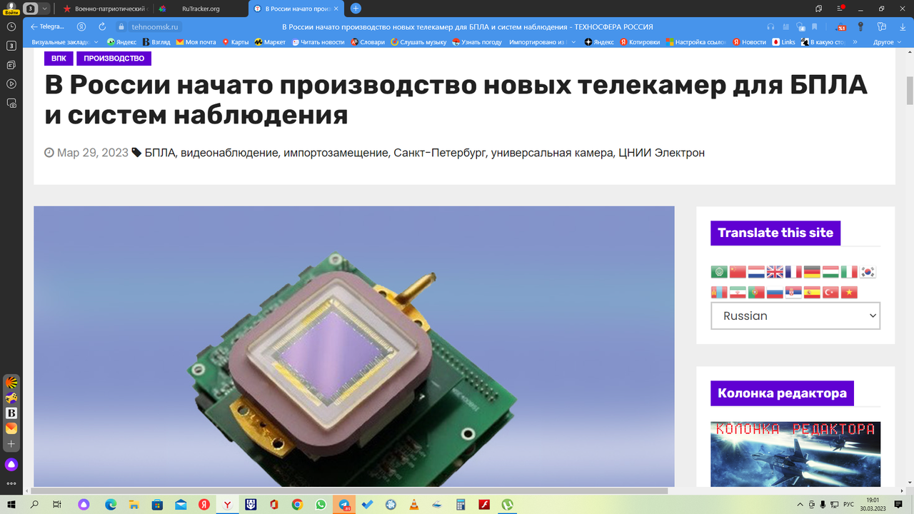
Task: Open a new tab with plus button
Action: tap(356, 9)
